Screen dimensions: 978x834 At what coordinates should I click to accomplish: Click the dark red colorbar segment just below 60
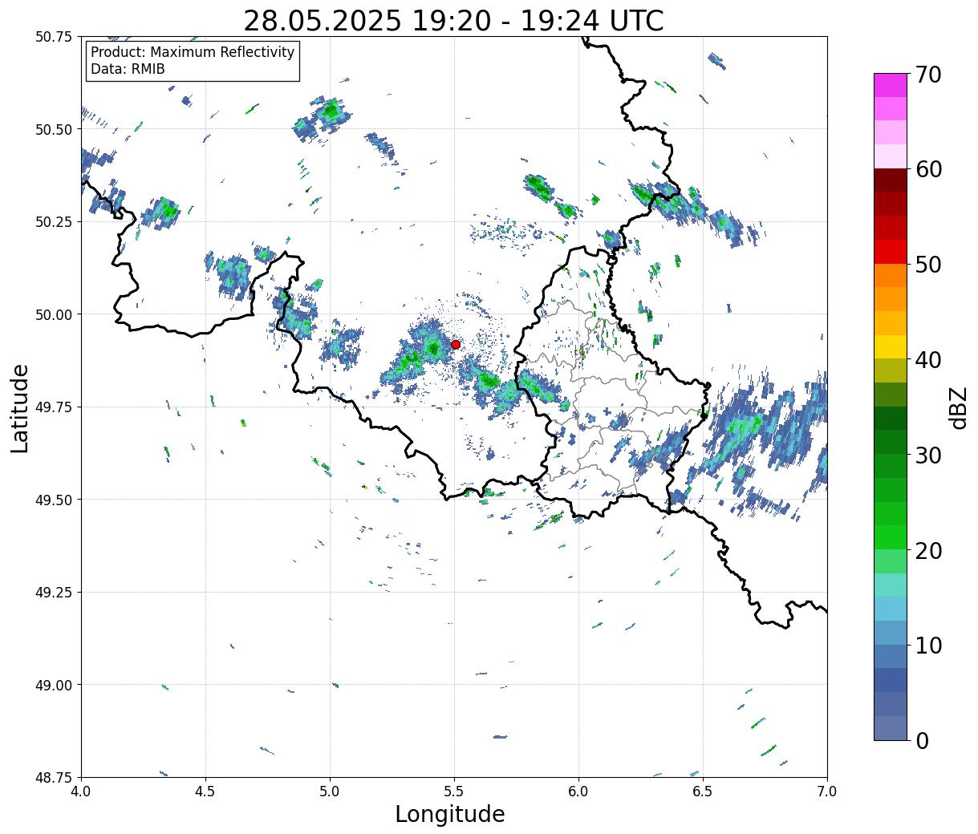(x=891, y=180)
